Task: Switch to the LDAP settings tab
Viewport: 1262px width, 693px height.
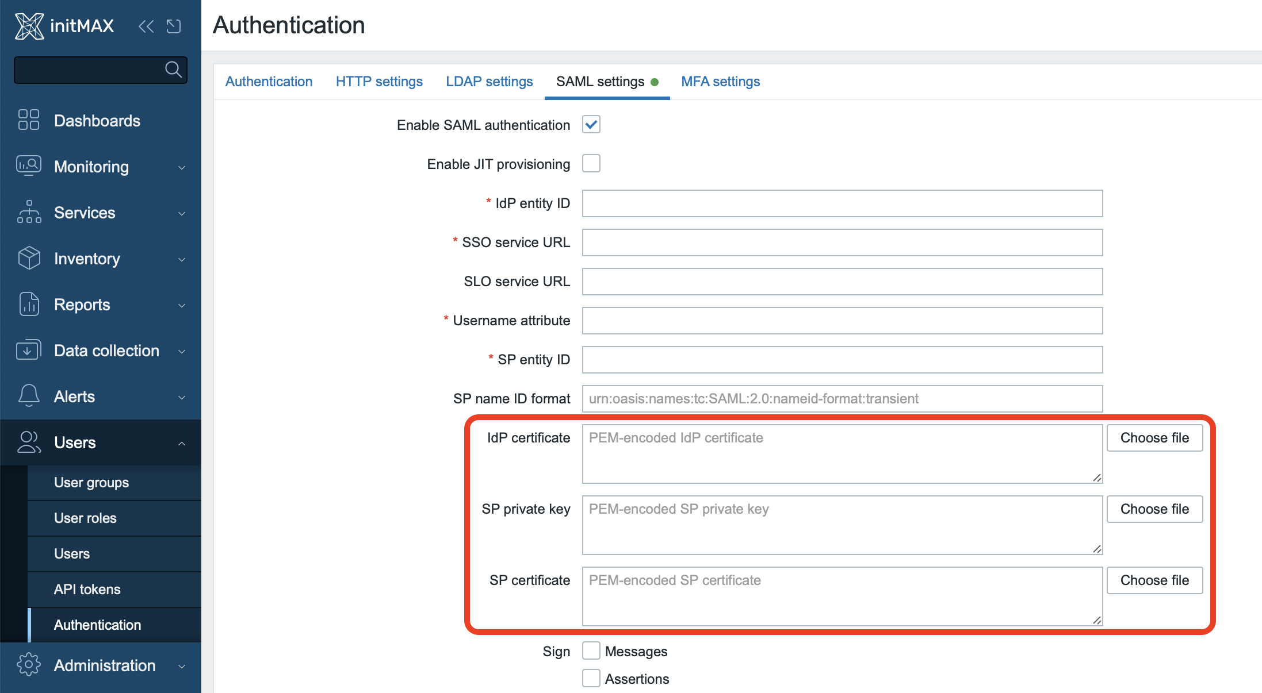Action: coord(489,82)
